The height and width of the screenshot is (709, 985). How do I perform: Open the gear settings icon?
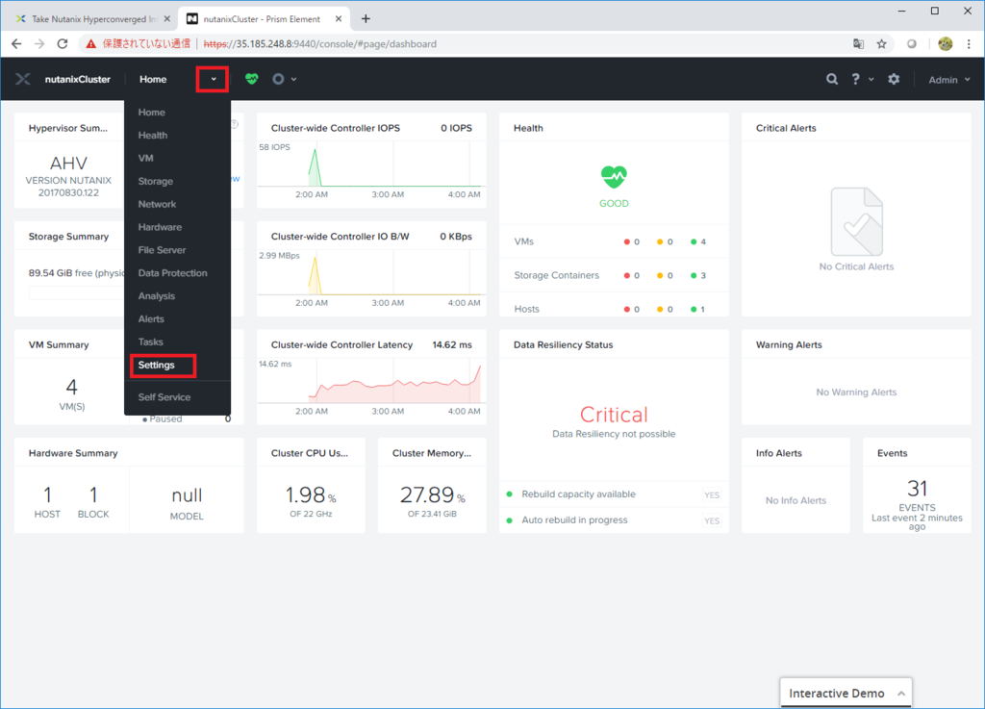(894, 79)
